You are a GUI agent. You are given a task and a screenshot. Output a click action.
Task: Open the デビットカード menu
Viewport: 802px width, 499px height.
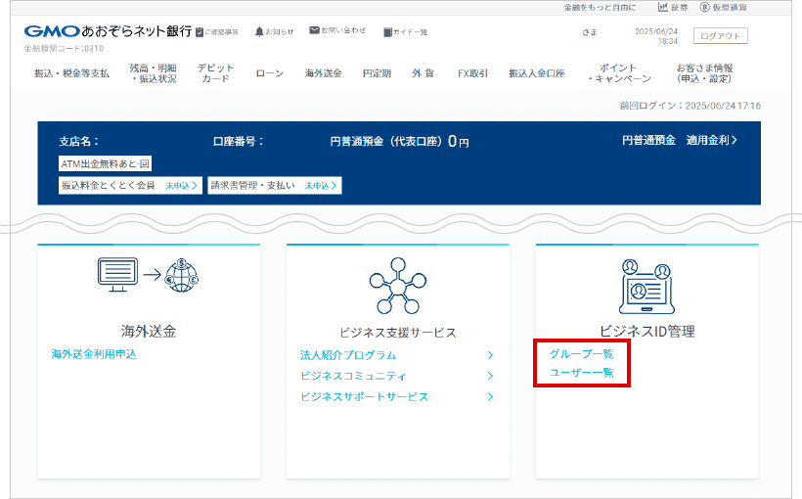coord(215,73)
